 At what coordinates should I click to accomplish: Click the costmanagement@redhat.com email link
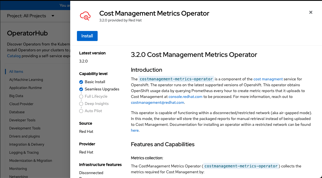157,102
